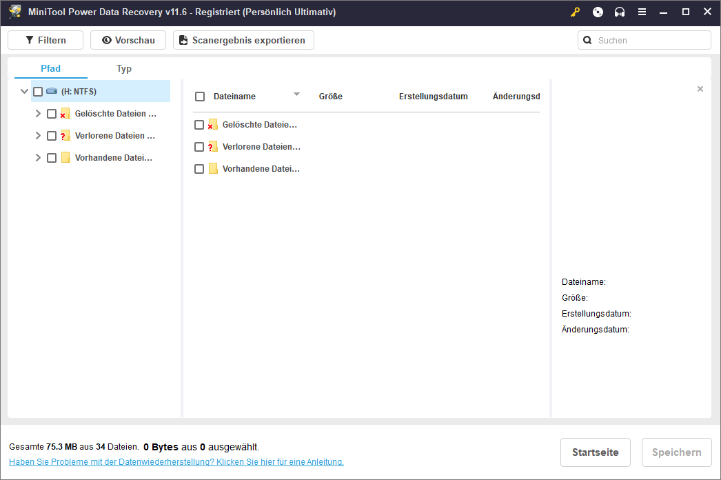Toggle the select-all checkbox beside Dateiname
The width and height of the screenshot is (721, 480).
[200, 97]
